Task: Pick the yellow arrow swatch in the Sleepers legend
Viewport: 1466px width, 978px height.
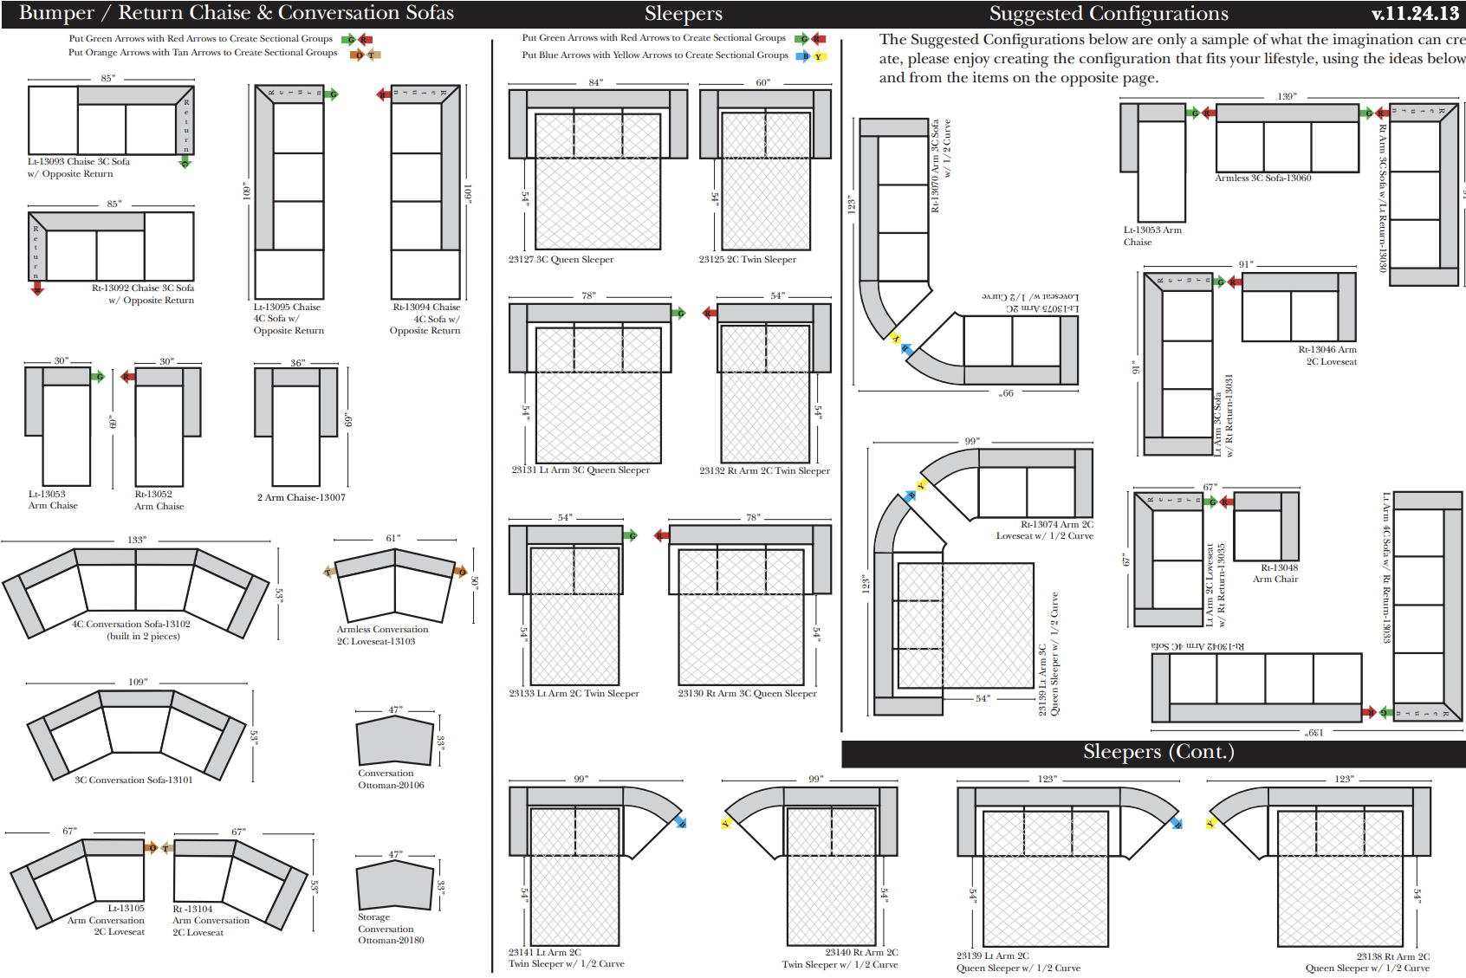Action: 819,56
